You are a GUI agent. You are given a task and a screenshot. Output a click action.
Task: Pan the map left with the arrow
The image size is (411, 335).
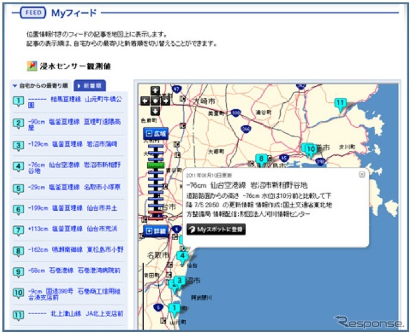145,101
